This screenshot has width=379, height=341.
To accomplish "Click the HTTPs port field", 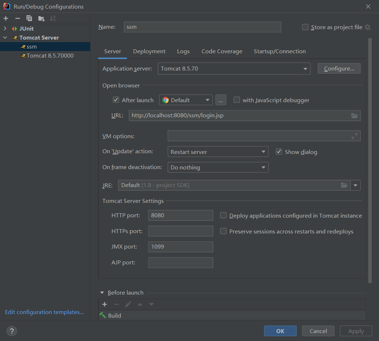I will pyautogui.click(x=181, y=231).
